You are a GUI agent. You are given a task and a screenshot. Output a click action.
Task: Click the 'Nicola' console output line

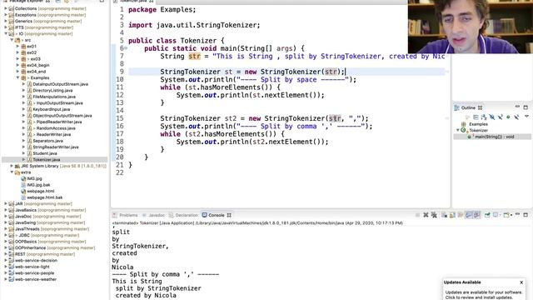(122, 267)
